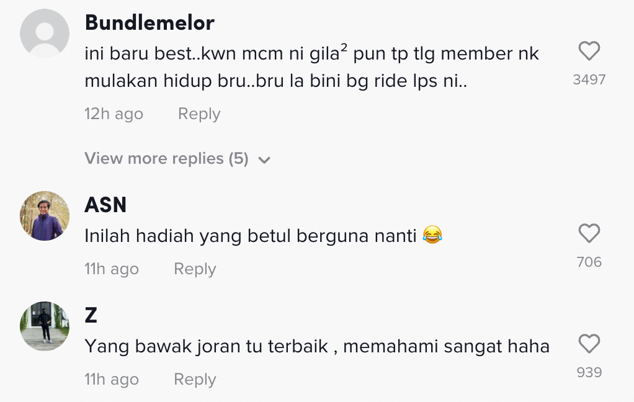
Task: Tap the heart icon on ASN's comment
Action: 589,233
